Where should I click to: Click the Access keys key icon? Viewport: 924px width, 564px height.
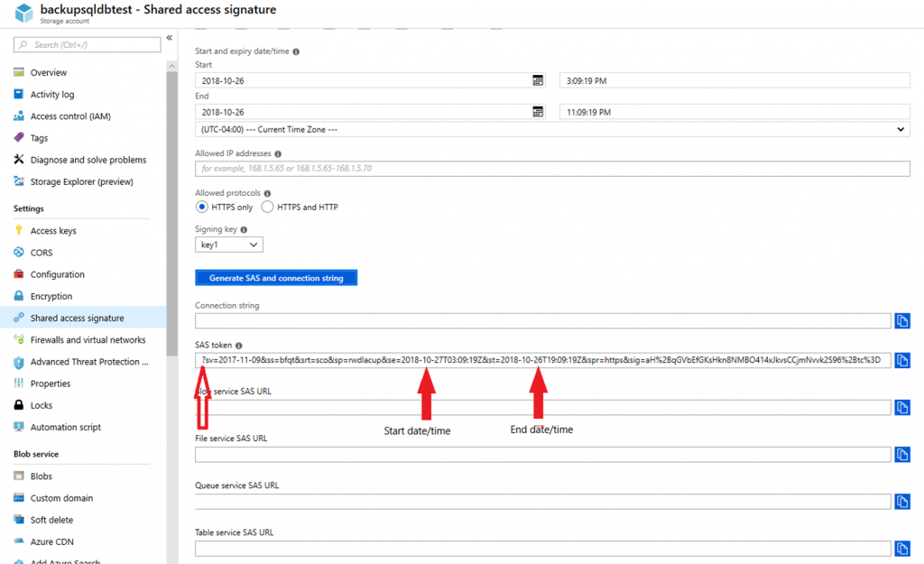(x=19, y=230)
